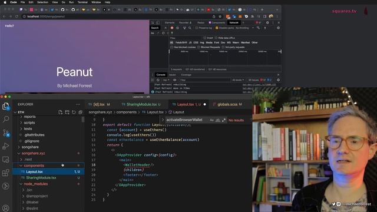The image size is (377, 212).
Task: Switch to the [id].tsx editor tab
Action: 99,104
